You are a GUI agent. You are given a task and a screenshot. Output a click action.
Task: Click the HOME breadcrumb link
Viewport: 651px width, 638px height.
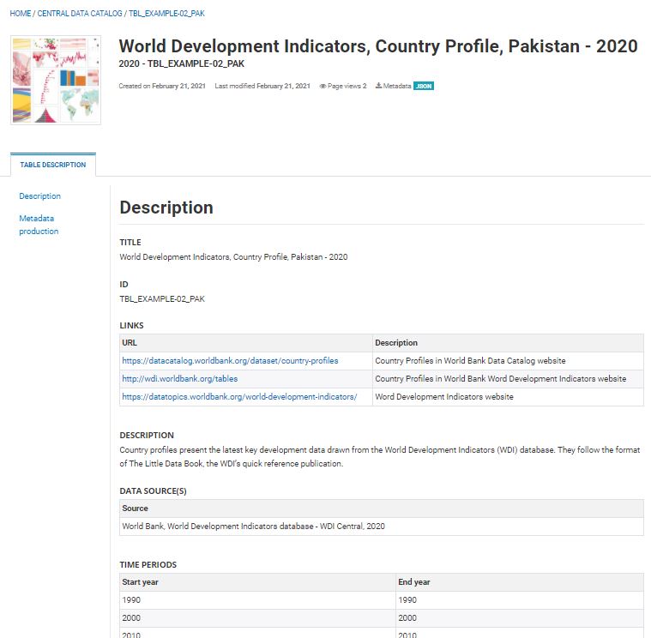pyautogui.click(x=20, y=14)
